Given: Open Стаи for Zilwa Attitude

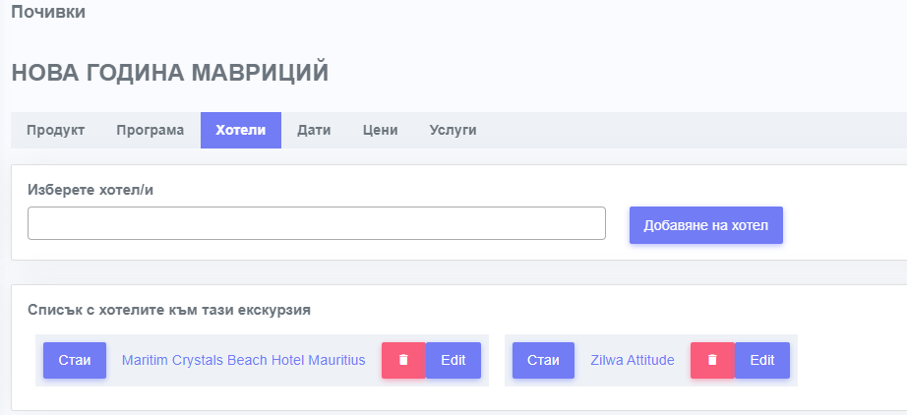Looking at the screenshot, I should point(543,360).
